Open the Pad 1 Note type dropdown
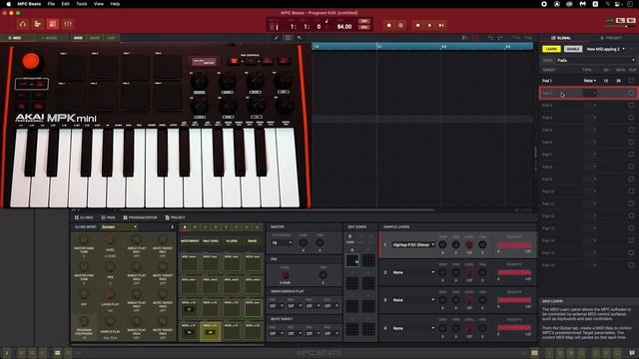Screen dimensions: 639x359 pyautogui.click(x=590, y=81)
